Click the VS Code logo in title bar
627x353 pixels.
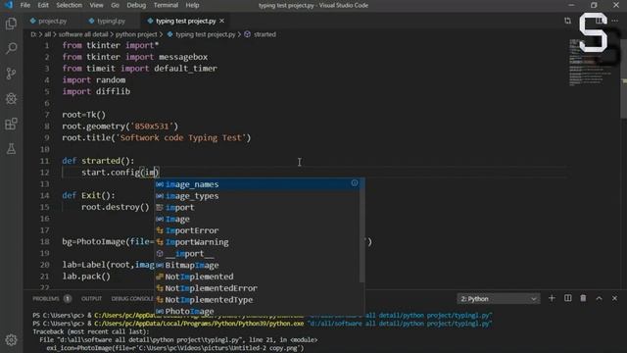tap(9, 5)
